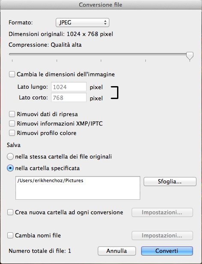The image size is (202, 264).
Task: Check Rimuovi informazioni XMP/IPTC
Action: pyautogui.click(x=12, y=123)
